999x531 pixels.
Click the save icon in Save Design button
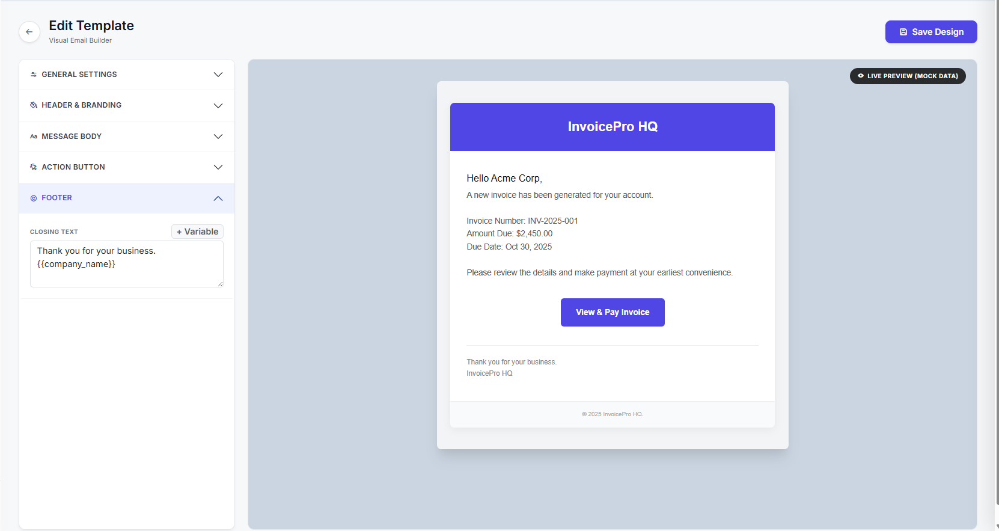pos(904,31)
